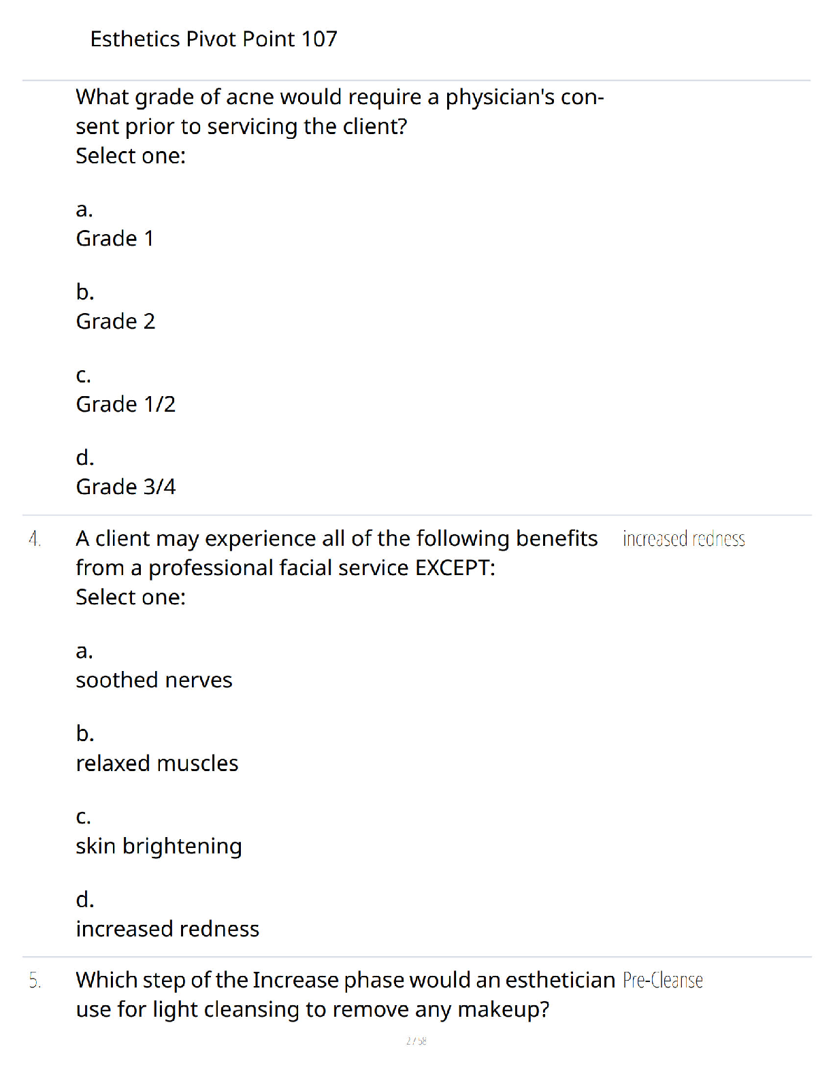833x1078 pixels.
Task: Click the Increase phase cleansing question
Action: click(346, 994)
